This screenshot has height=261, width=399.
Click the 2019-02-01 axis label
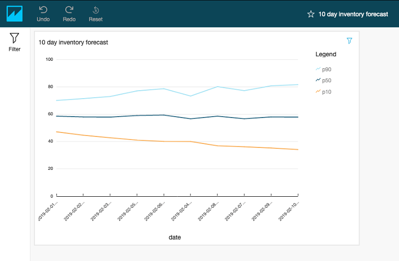[48, 211]
